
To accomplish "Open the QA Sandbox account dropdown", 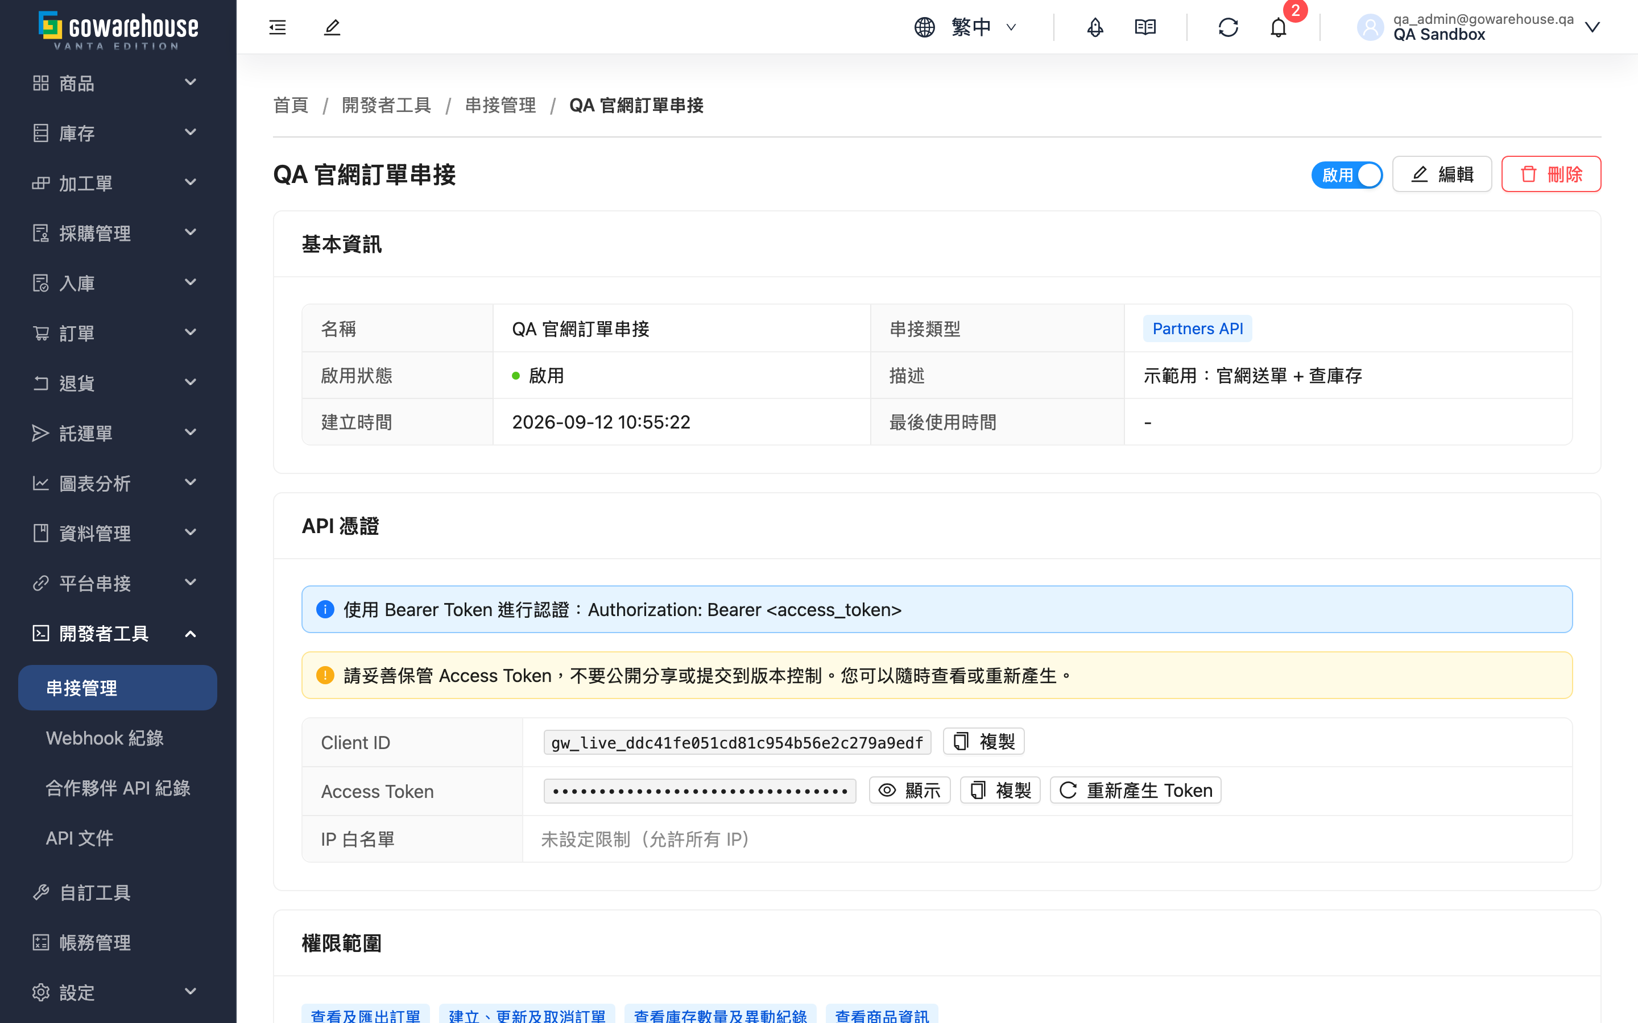I will click(1479, 27).
